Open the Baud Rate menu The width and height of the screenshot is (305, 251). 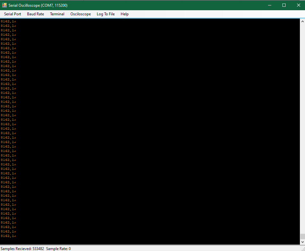click(35, 14)
